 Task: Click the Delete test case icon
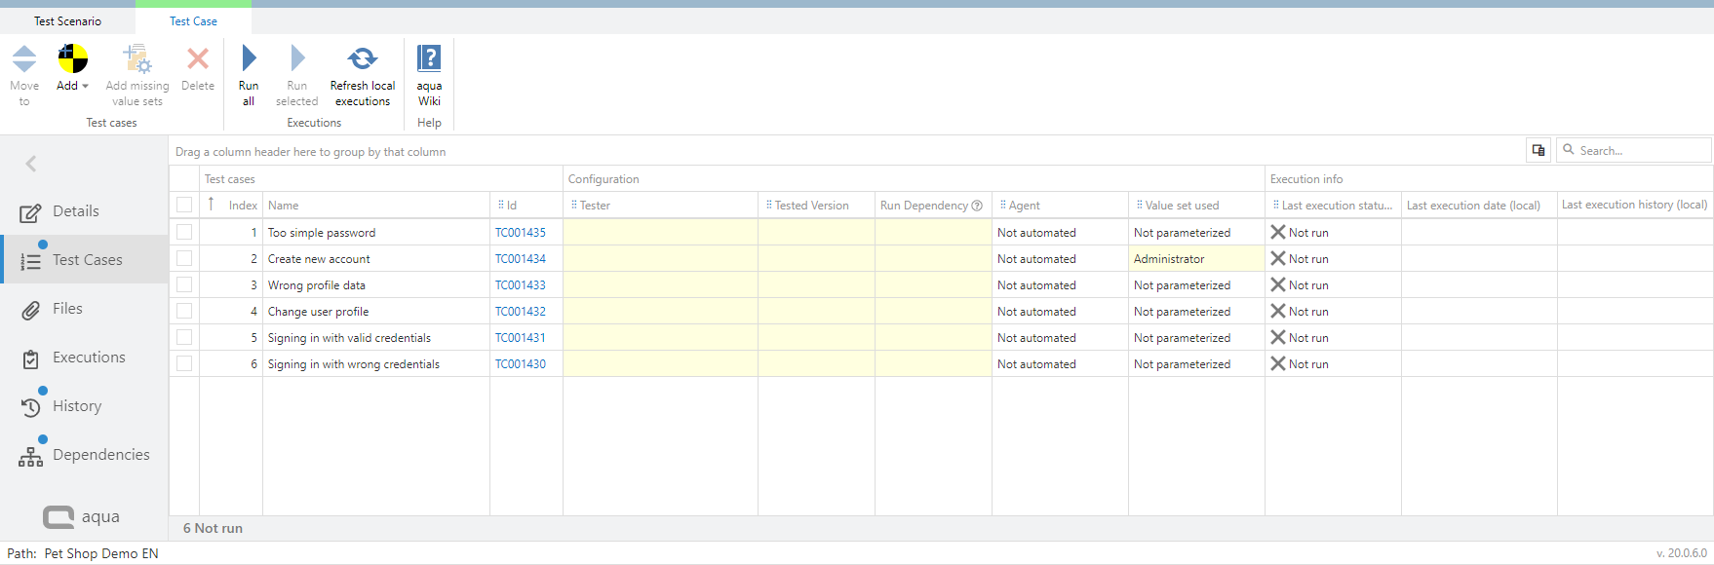[198, 59]
